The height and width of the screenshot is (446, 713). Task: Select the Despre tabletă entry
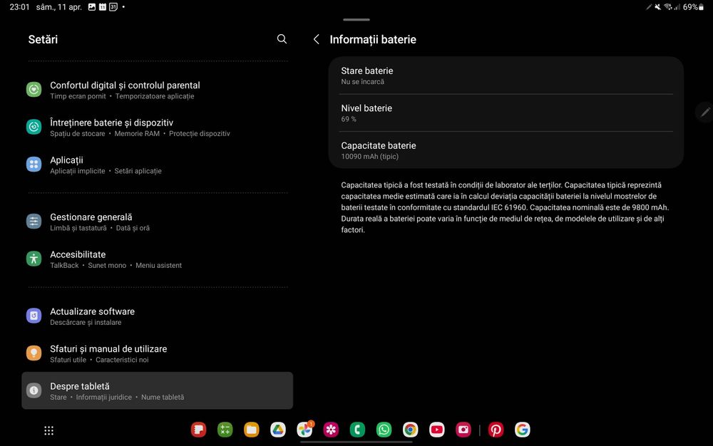158,390
